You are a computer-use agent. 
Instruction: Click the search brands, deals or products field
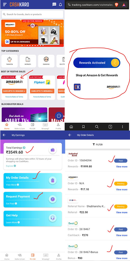(x=32, y=14)
